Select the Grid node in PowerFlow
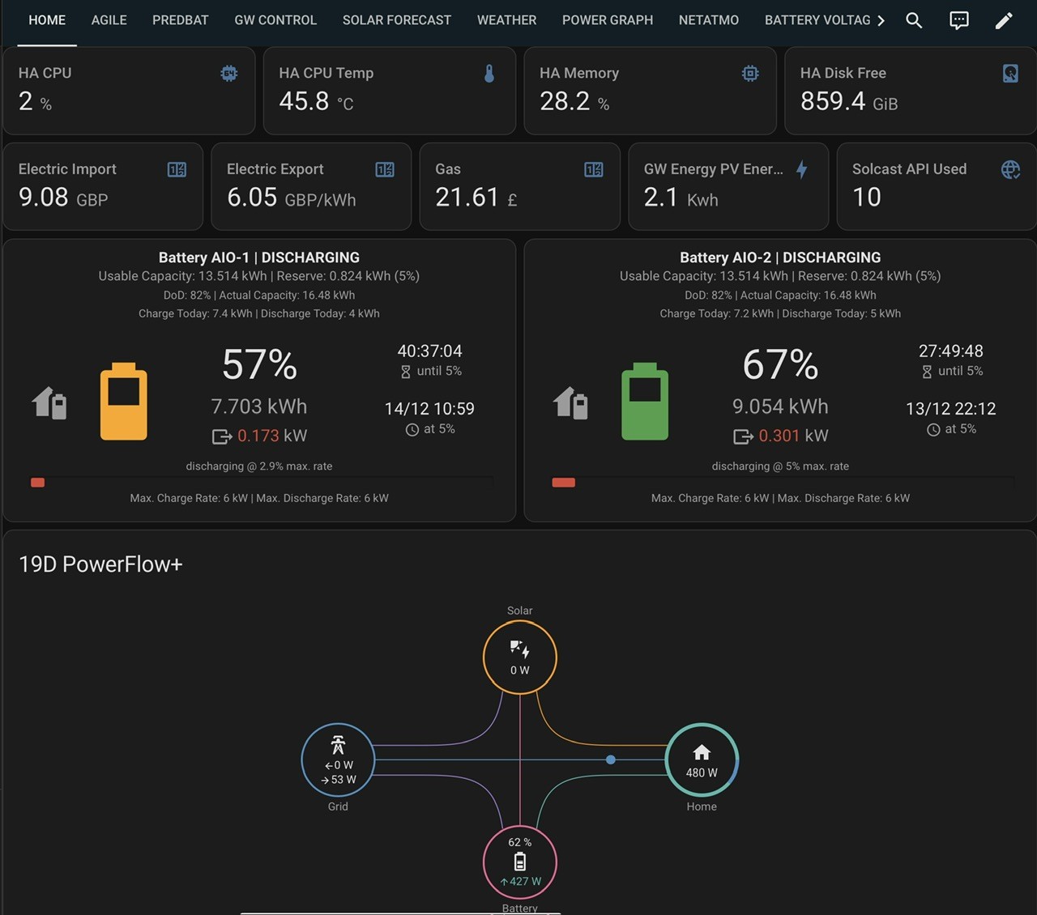 tap(339, 760)
